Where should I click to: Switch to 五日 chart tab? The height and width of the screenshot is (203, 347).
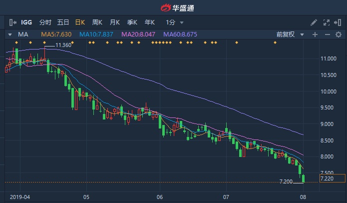click(x=63, y=22)
